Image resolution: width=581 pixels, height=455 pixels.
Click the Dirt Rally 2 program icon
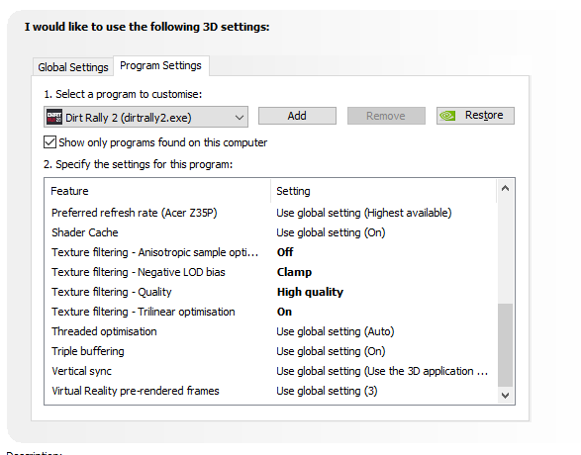[54, 118]
